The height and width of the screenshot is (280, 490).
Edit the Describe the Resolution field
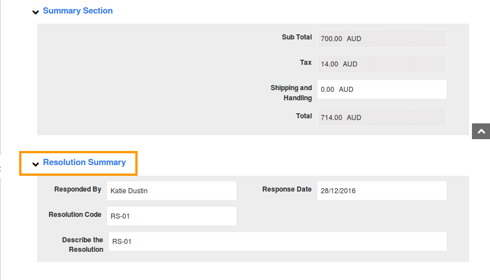(277, 241)
